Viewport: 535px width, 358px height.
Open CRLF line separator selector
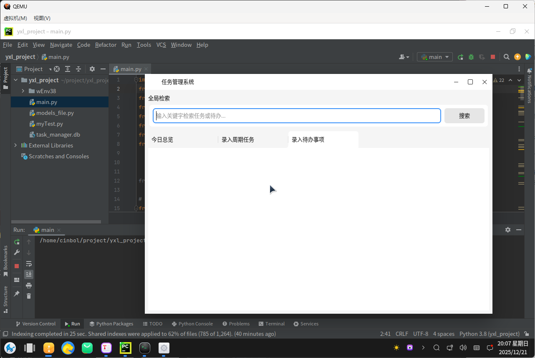[402, 334]
